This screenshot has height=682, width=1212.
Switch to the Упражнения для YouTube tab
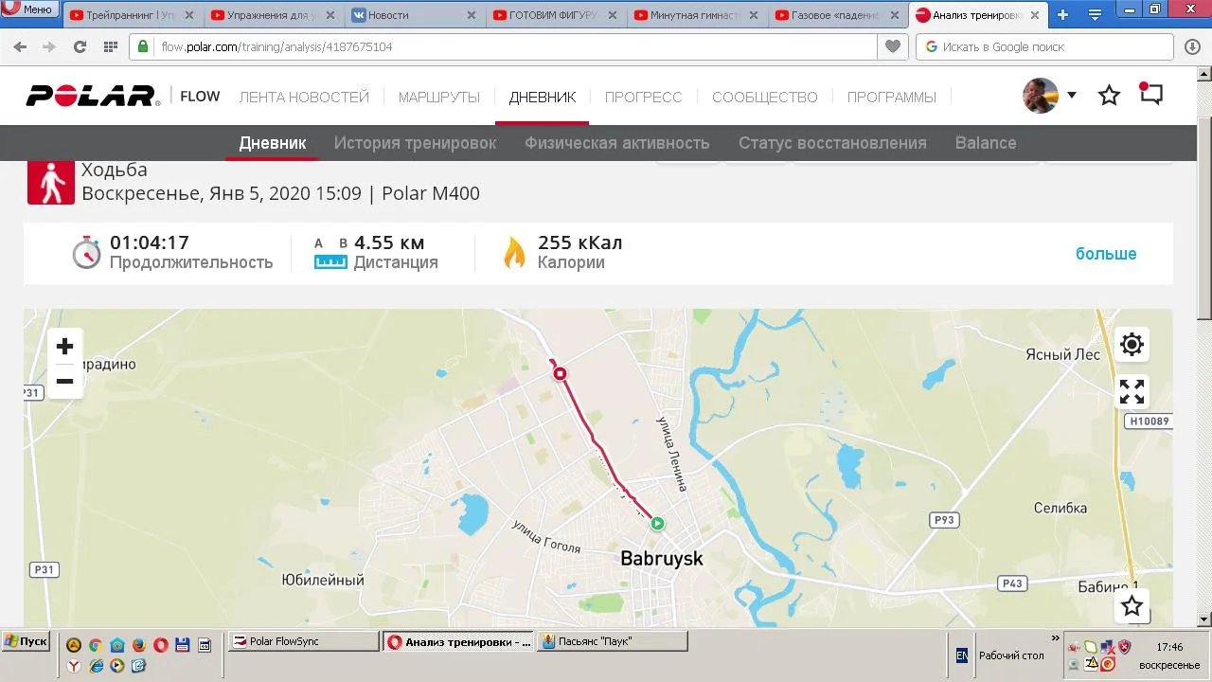pos(272,15)
